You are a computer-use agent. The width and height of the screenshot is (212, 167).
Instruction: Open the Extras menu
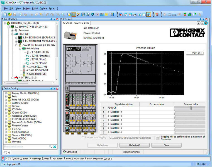[x=52, y=9]
